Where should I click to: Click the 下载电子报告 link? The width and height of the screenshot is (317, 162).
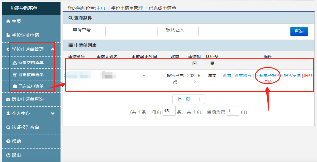point(268,76)
